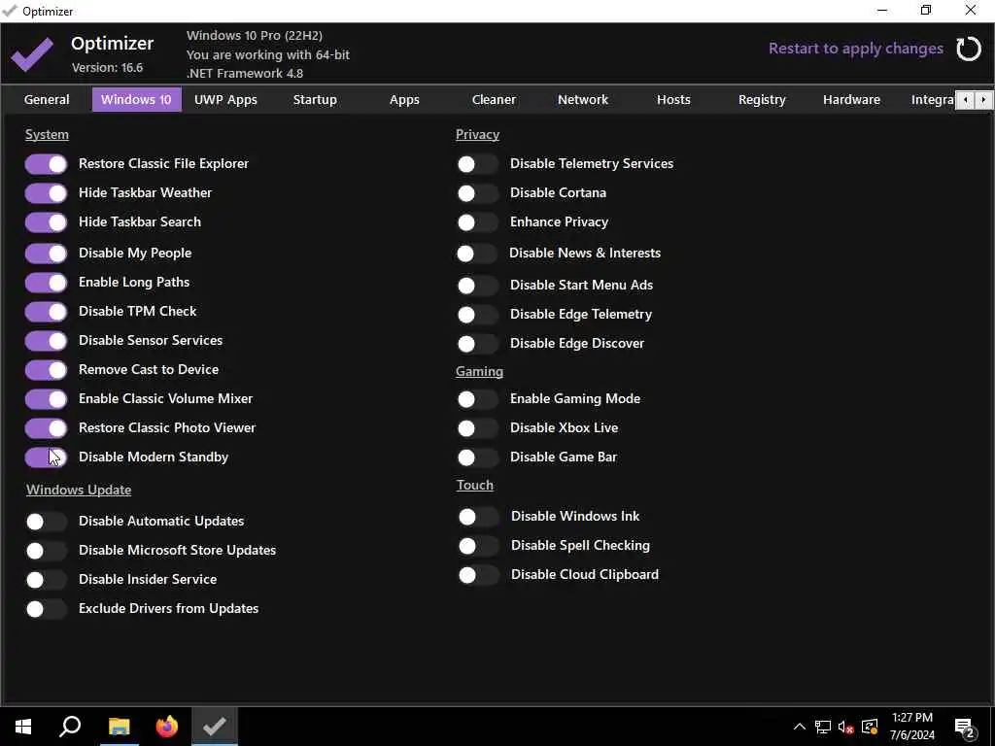Open taskbar search magnifier
Viewport: 995px width, 746px height.
(x=70, y=727)
